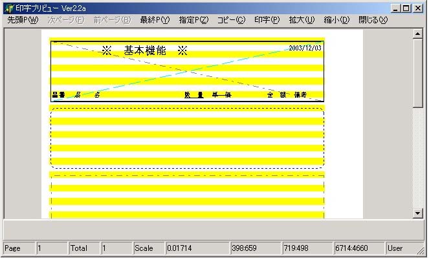Click the window resize grip in status bar
The height and width of the screenshot is (258, 429).
(420, 251)
